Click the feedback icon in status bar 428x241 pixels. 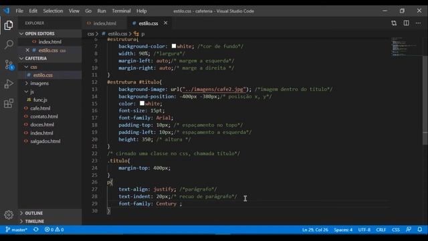(x=409, y=230)
